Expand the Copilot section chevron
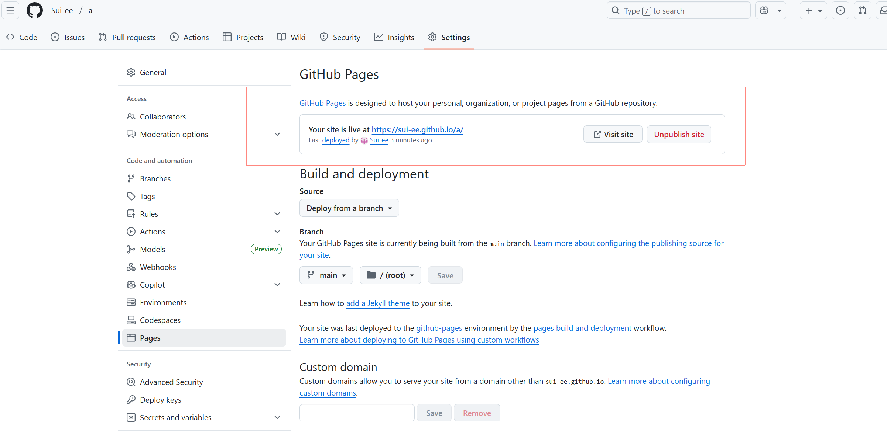This screenshot has width=887, height=438. (x=277, y=285)
